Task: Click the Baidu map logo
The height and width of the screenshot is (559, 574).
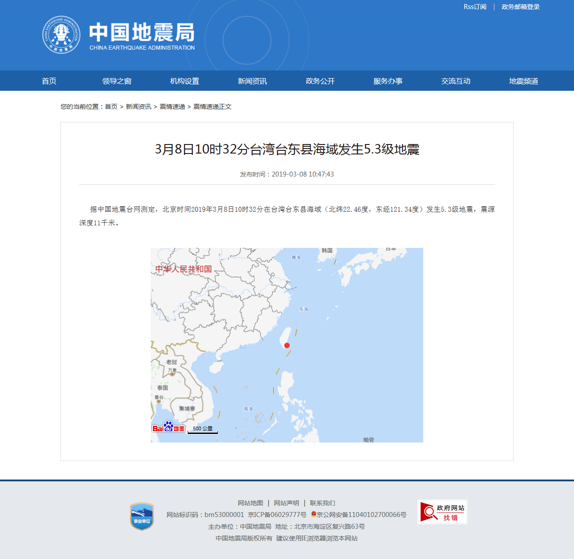Action: pos(168,427)
